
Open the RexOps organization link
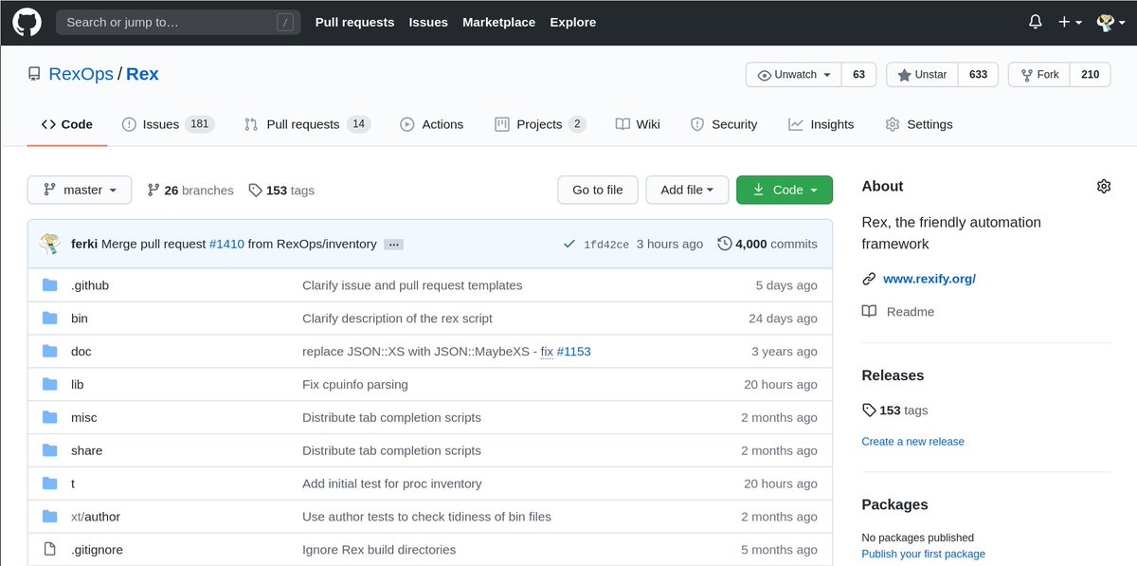81,74
